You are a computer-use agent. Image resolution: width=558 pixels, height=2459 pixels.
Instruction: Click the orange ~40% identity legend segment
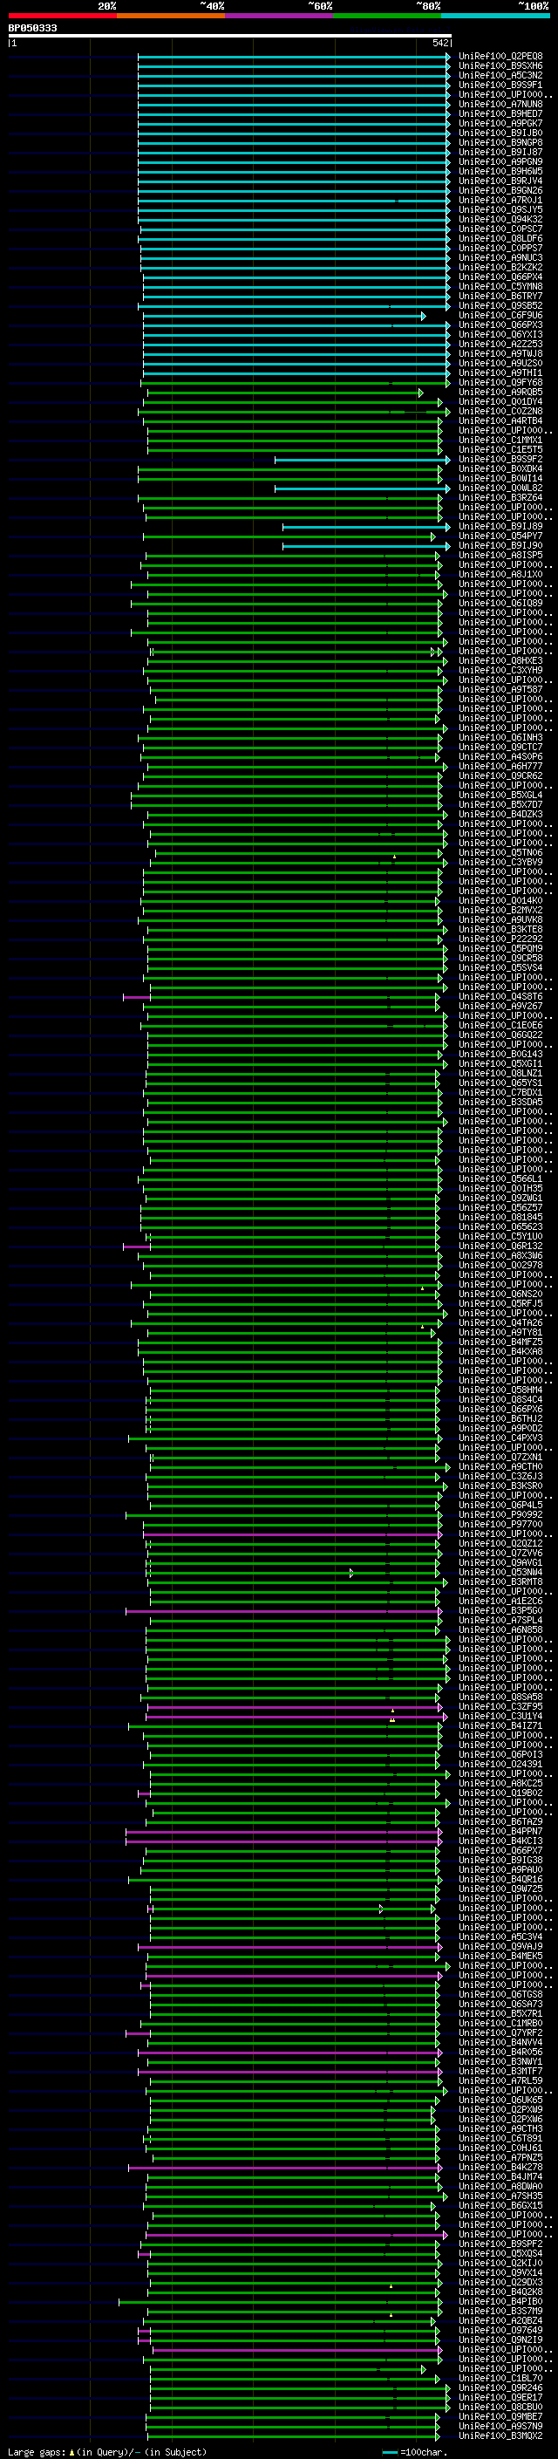[x=171, y=16]
